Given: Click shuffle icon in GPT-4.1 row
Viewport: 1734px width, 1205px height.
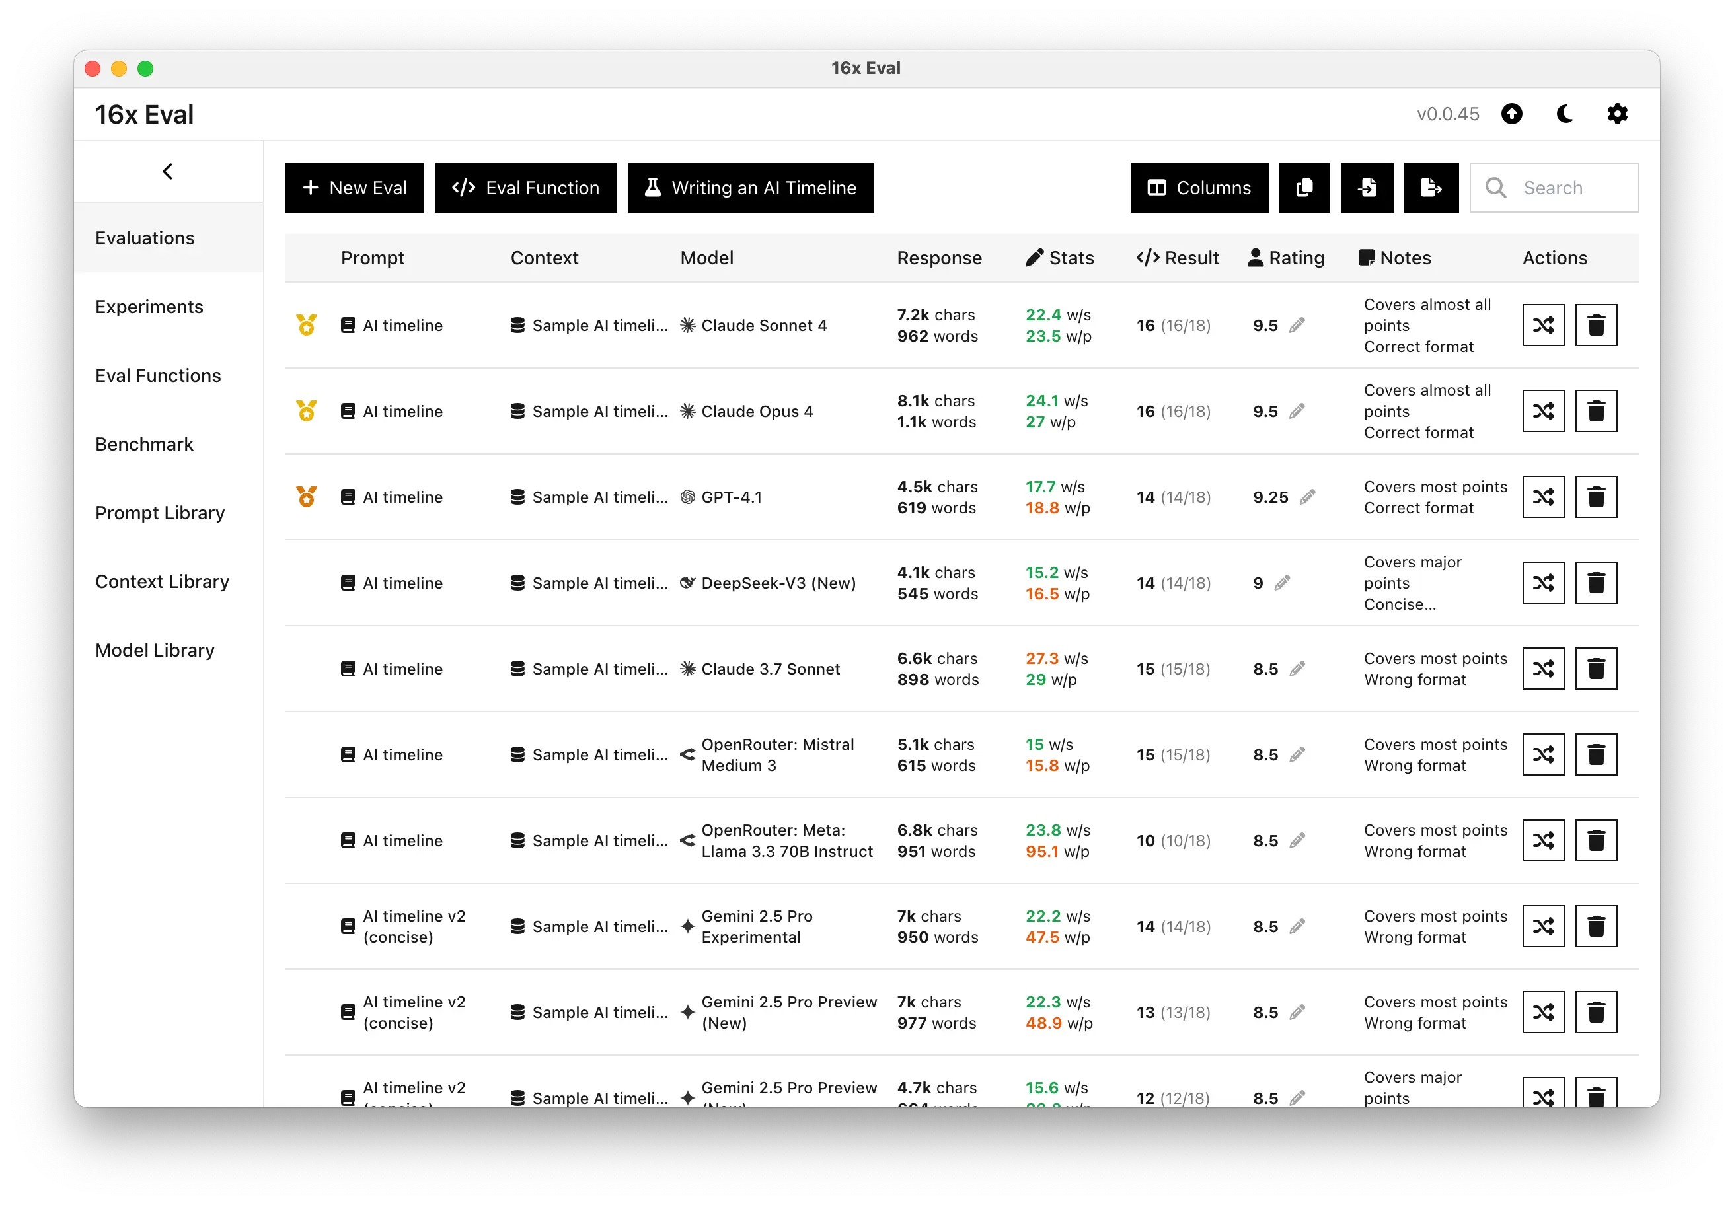Looking at the screenshot, I should click(x=1544, y=497).
